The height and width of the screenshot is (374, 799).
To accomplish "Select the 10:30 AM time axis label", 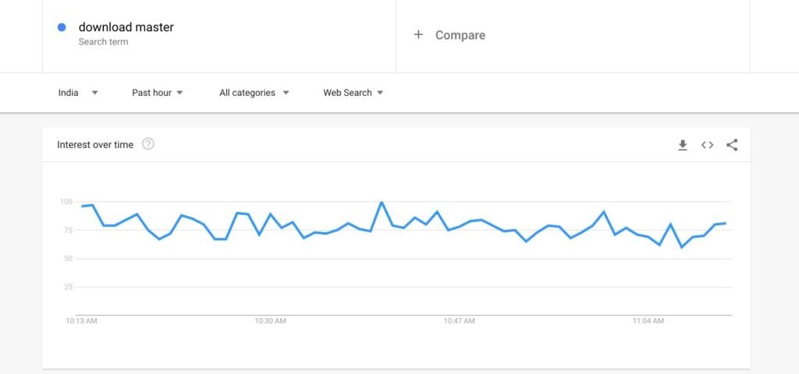I will click(270, 321).
